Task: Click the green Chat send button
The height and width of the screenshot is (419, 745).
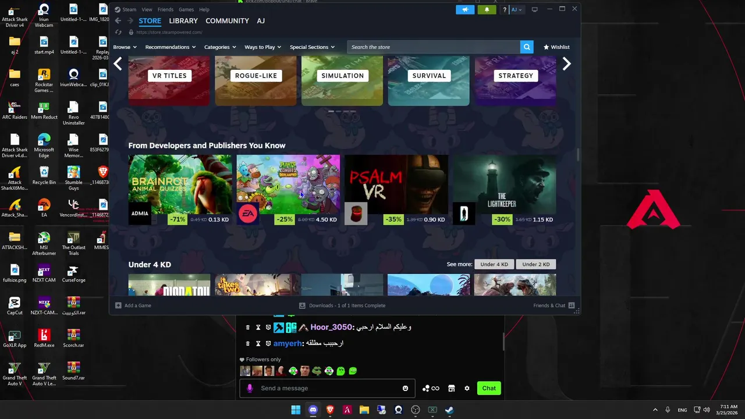Action: tap(489, 388)
